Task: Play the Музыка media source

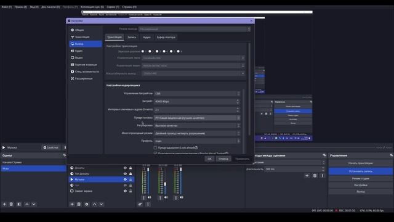Action: pos(4,147)
